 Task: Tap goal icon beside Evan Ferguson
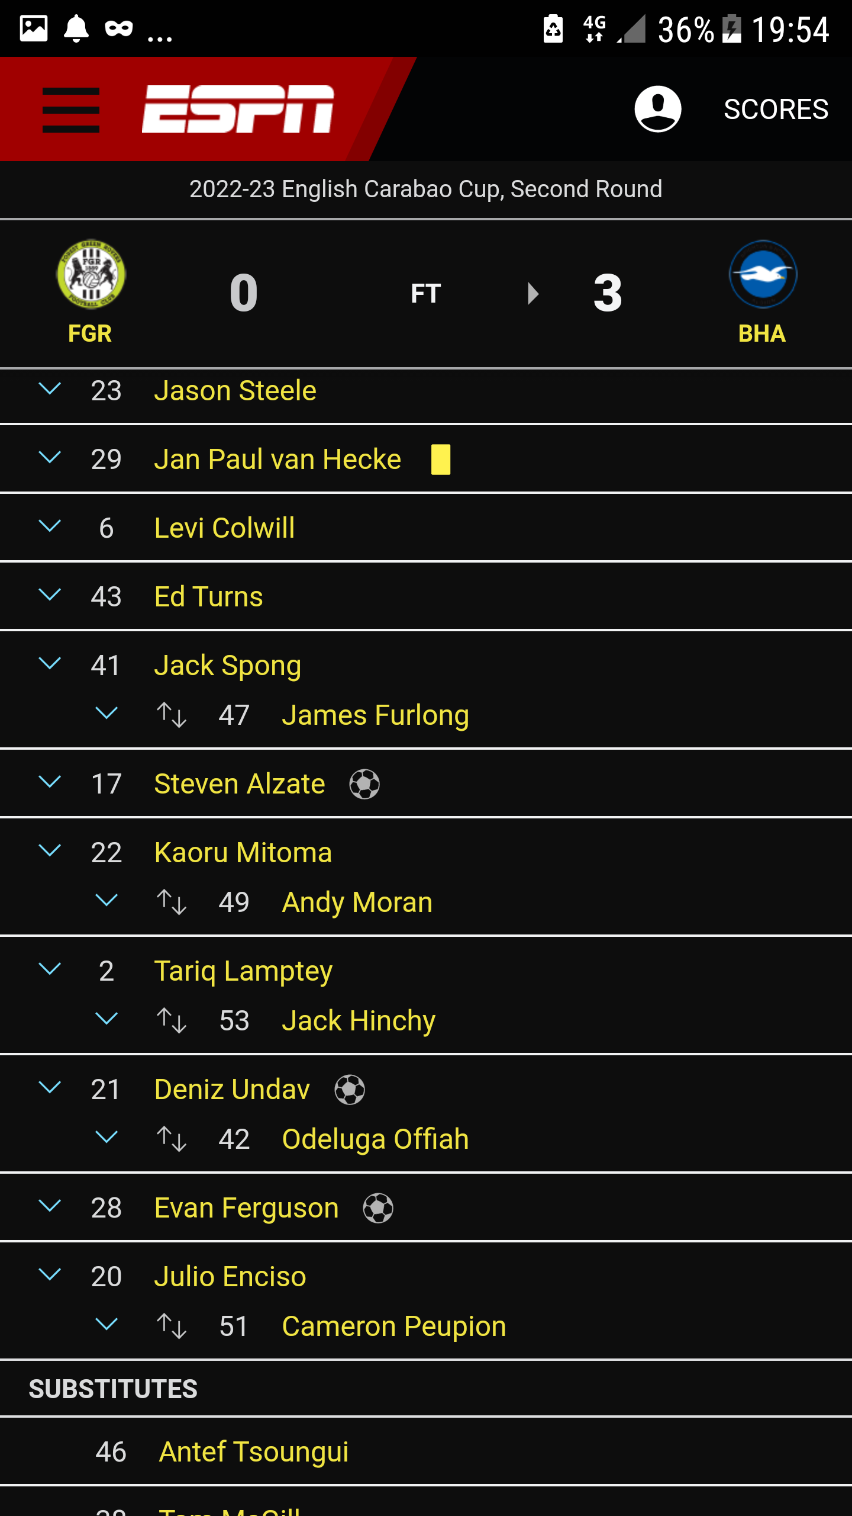[378, 1208]
